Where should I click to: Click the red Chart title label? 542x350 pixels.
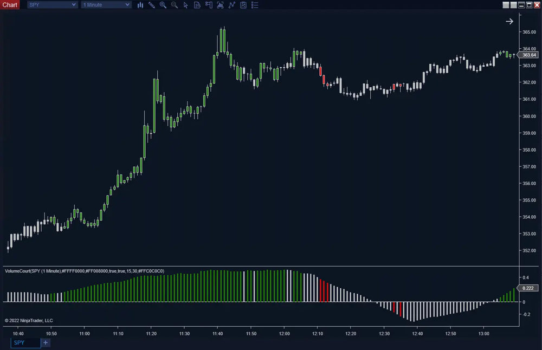point(10,5)
